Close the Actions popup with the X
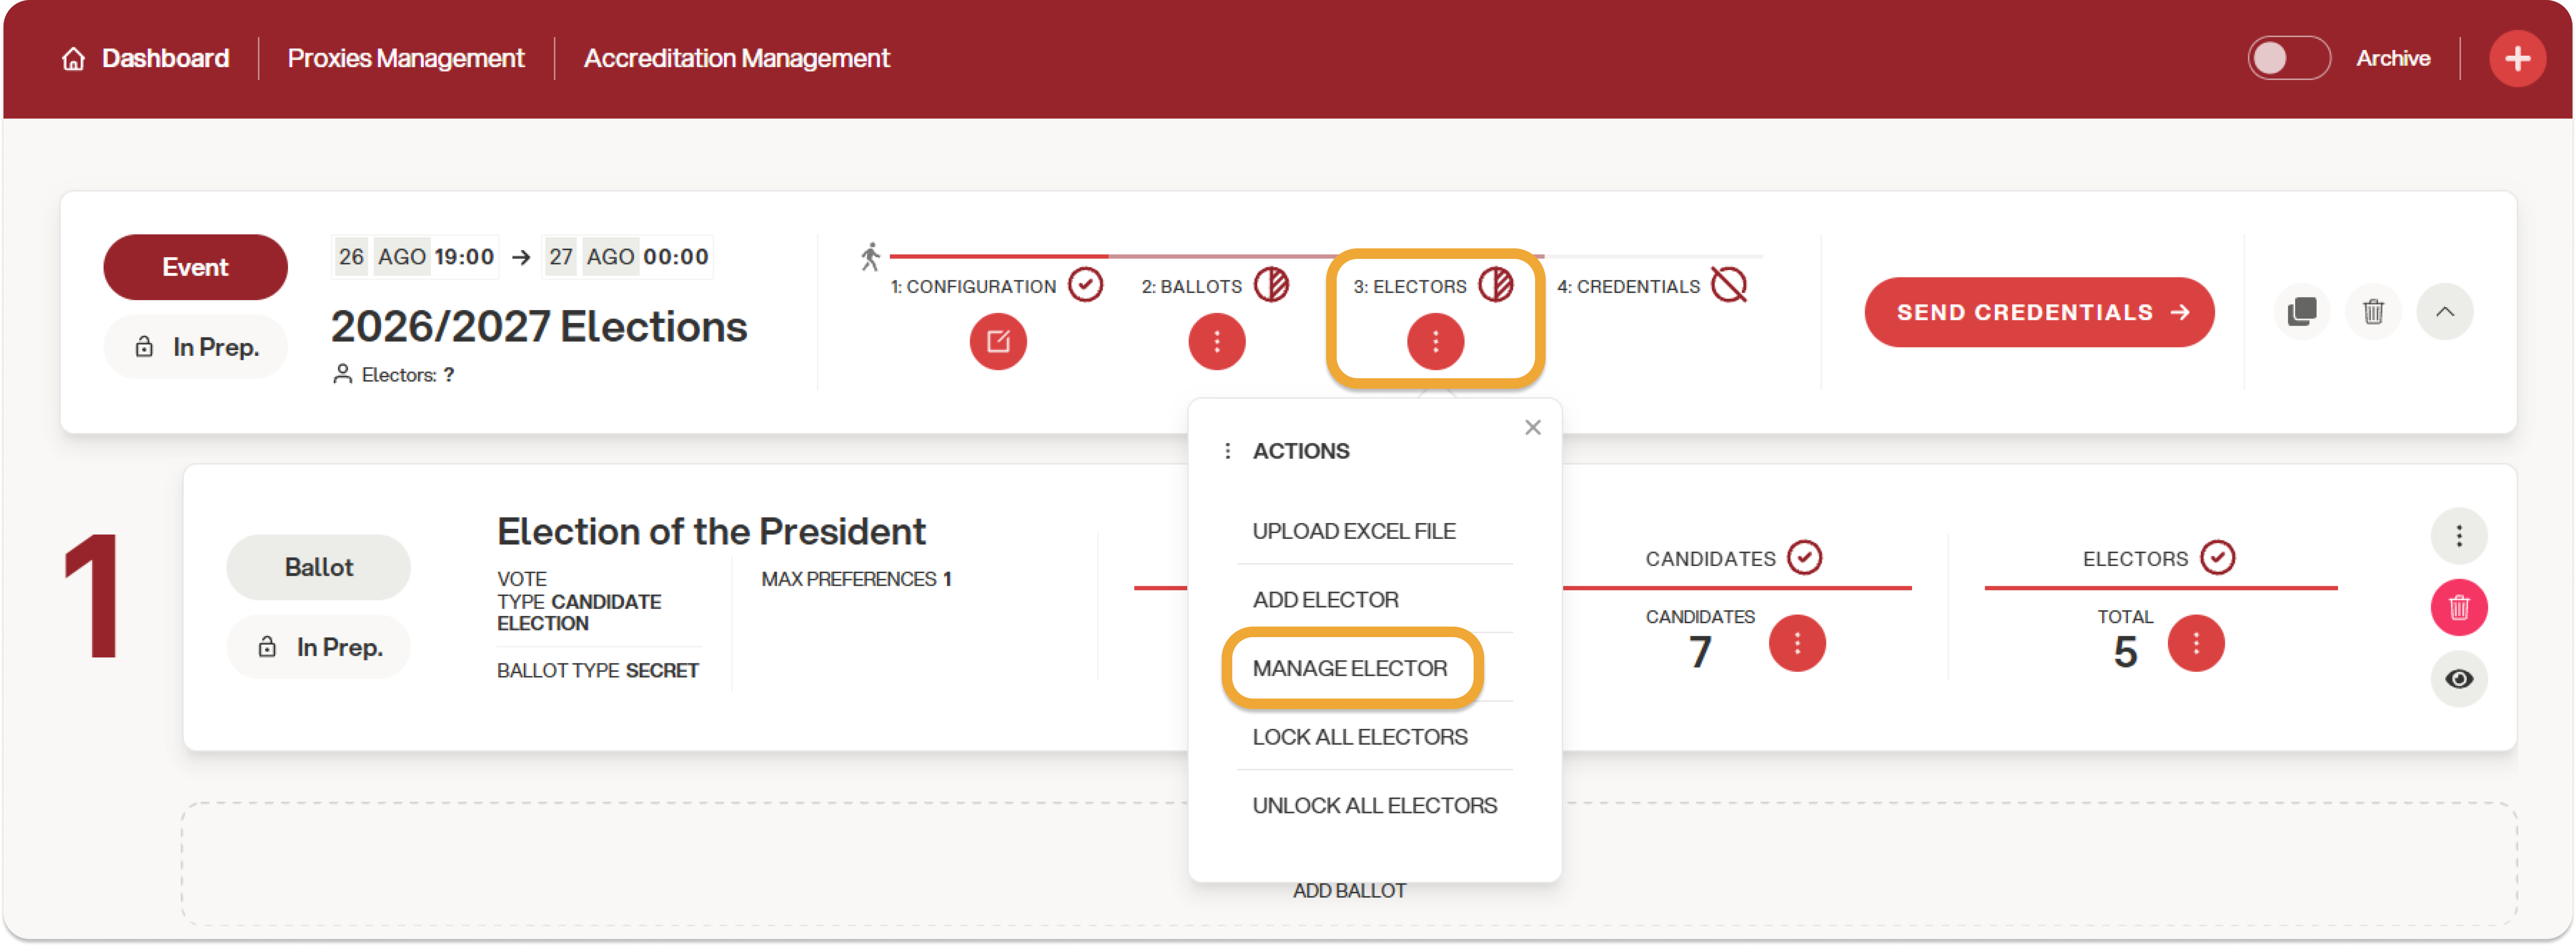This screenshot has height=946, width=2576. 1532,428
